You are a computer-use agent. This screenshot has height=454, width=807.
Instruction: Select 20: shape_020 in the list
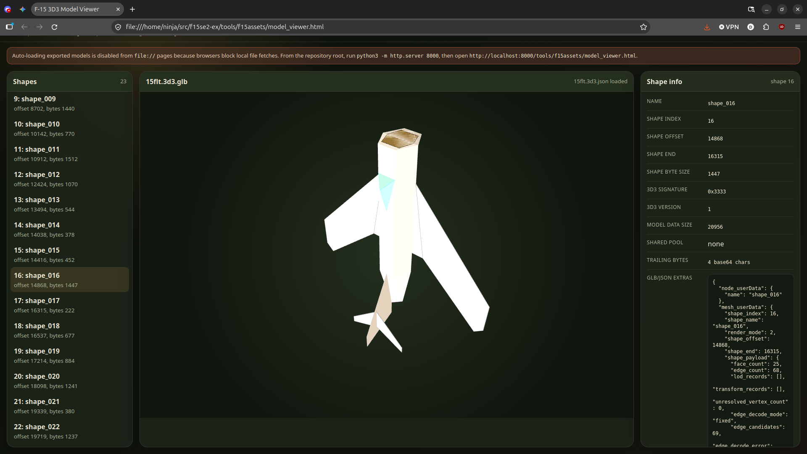pos(70,381)
